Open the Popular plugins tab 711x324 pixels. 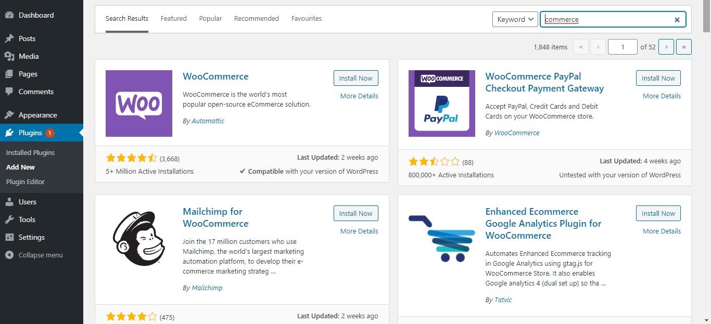point(210,18)
